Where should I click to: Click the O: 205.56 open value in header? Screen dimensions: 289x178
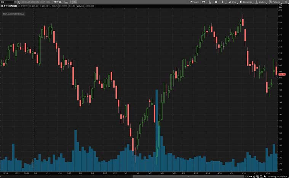[34, 6]
